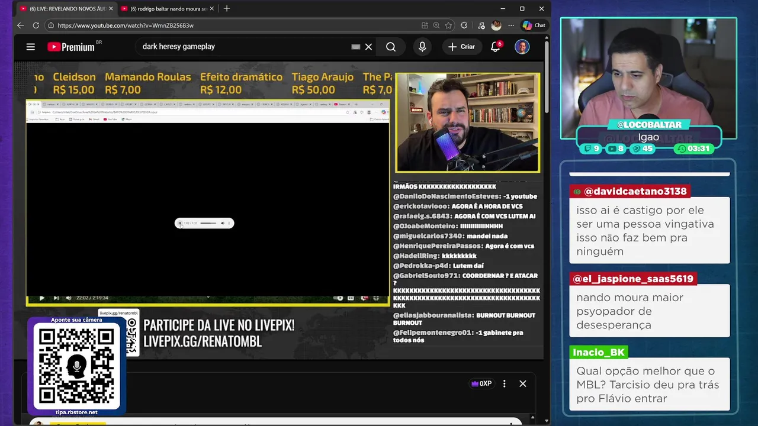Click chat message from @DaniloDoNascimentoEsteves
Viewport: 758px width, 426px height.
pos(465,196)
